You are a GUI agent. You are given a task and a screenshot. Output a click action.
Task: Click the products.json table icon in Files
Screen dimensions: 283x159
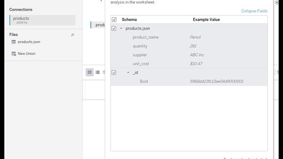(x=14, y=42)
